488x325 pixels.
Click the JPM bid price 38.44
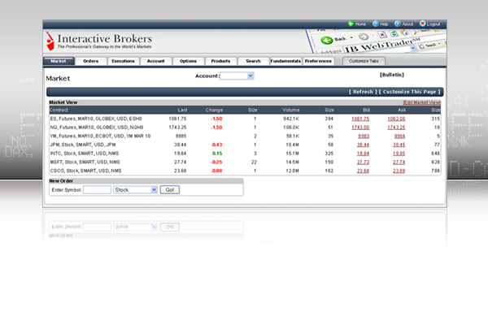tap(363, 145)
